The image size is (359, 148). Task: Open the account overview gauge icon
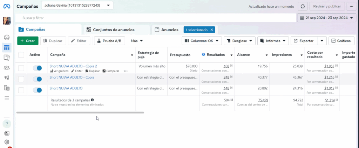7,38
